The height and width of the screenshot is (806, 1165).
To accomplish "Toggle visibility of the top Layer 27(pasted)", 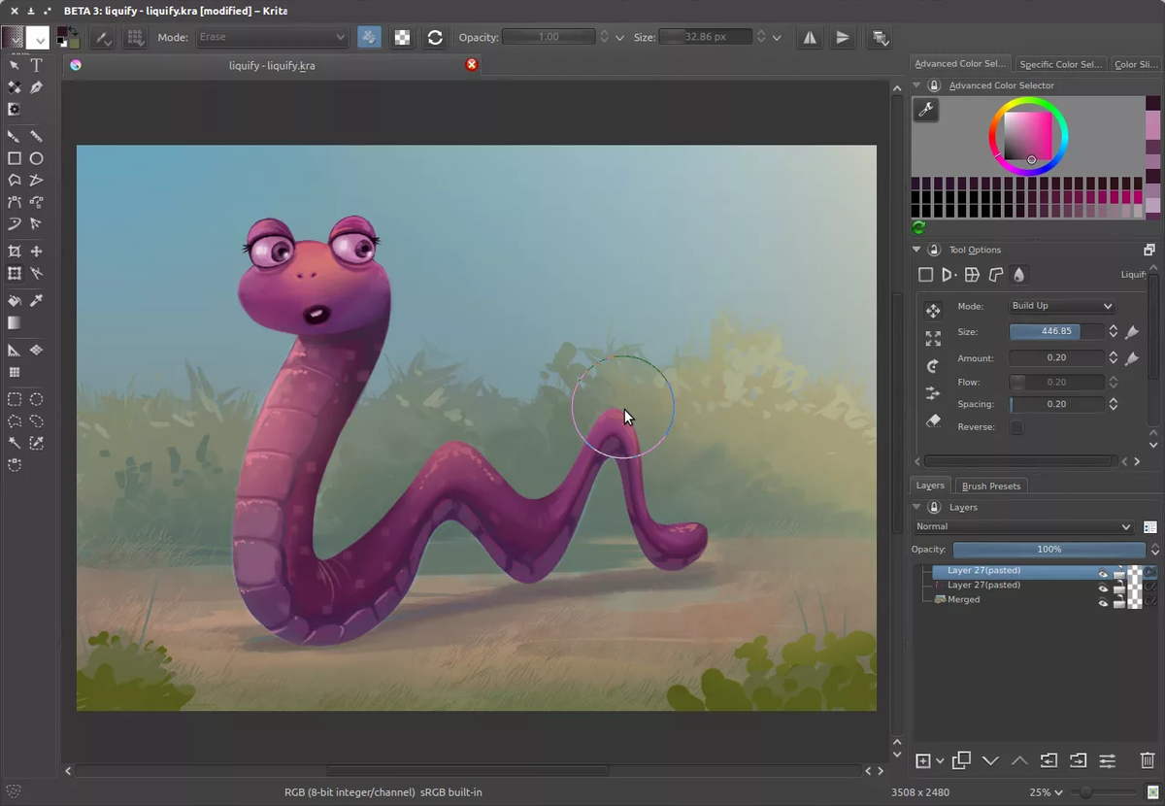I will pos(1103,572).
